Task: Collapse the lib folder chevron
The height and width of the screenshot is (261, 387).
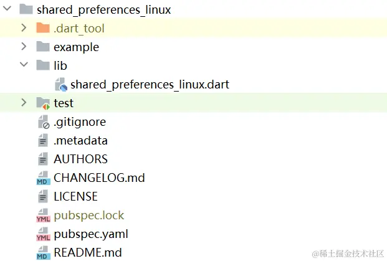Action: click(24, 65)
